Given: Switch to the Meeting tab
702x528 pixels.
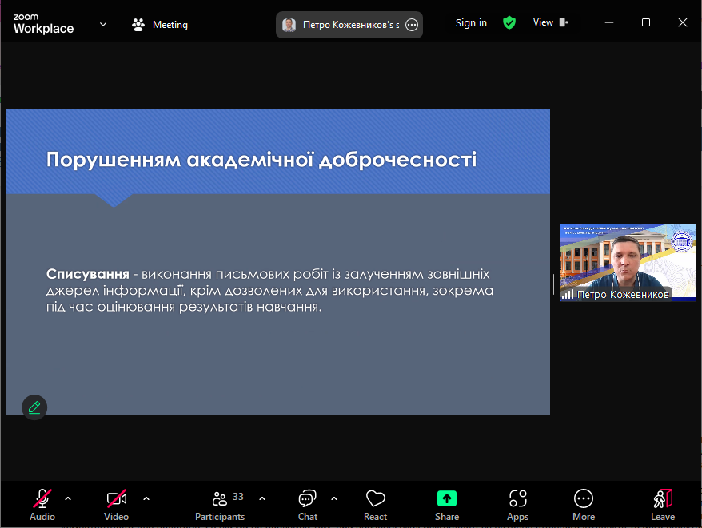Looking at the screenshot, I should coord(160,24).
